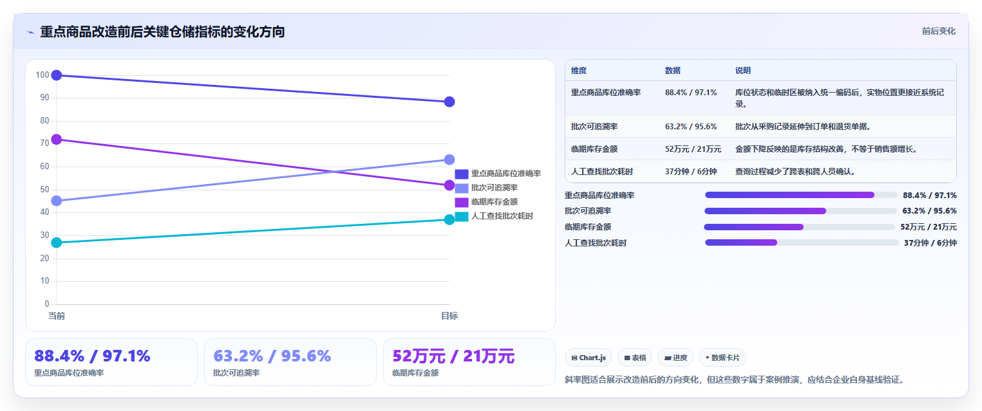Viewport: 982px width, 411px height.
Task: Click the 维度 column header
Action: (x=579, y=71)
